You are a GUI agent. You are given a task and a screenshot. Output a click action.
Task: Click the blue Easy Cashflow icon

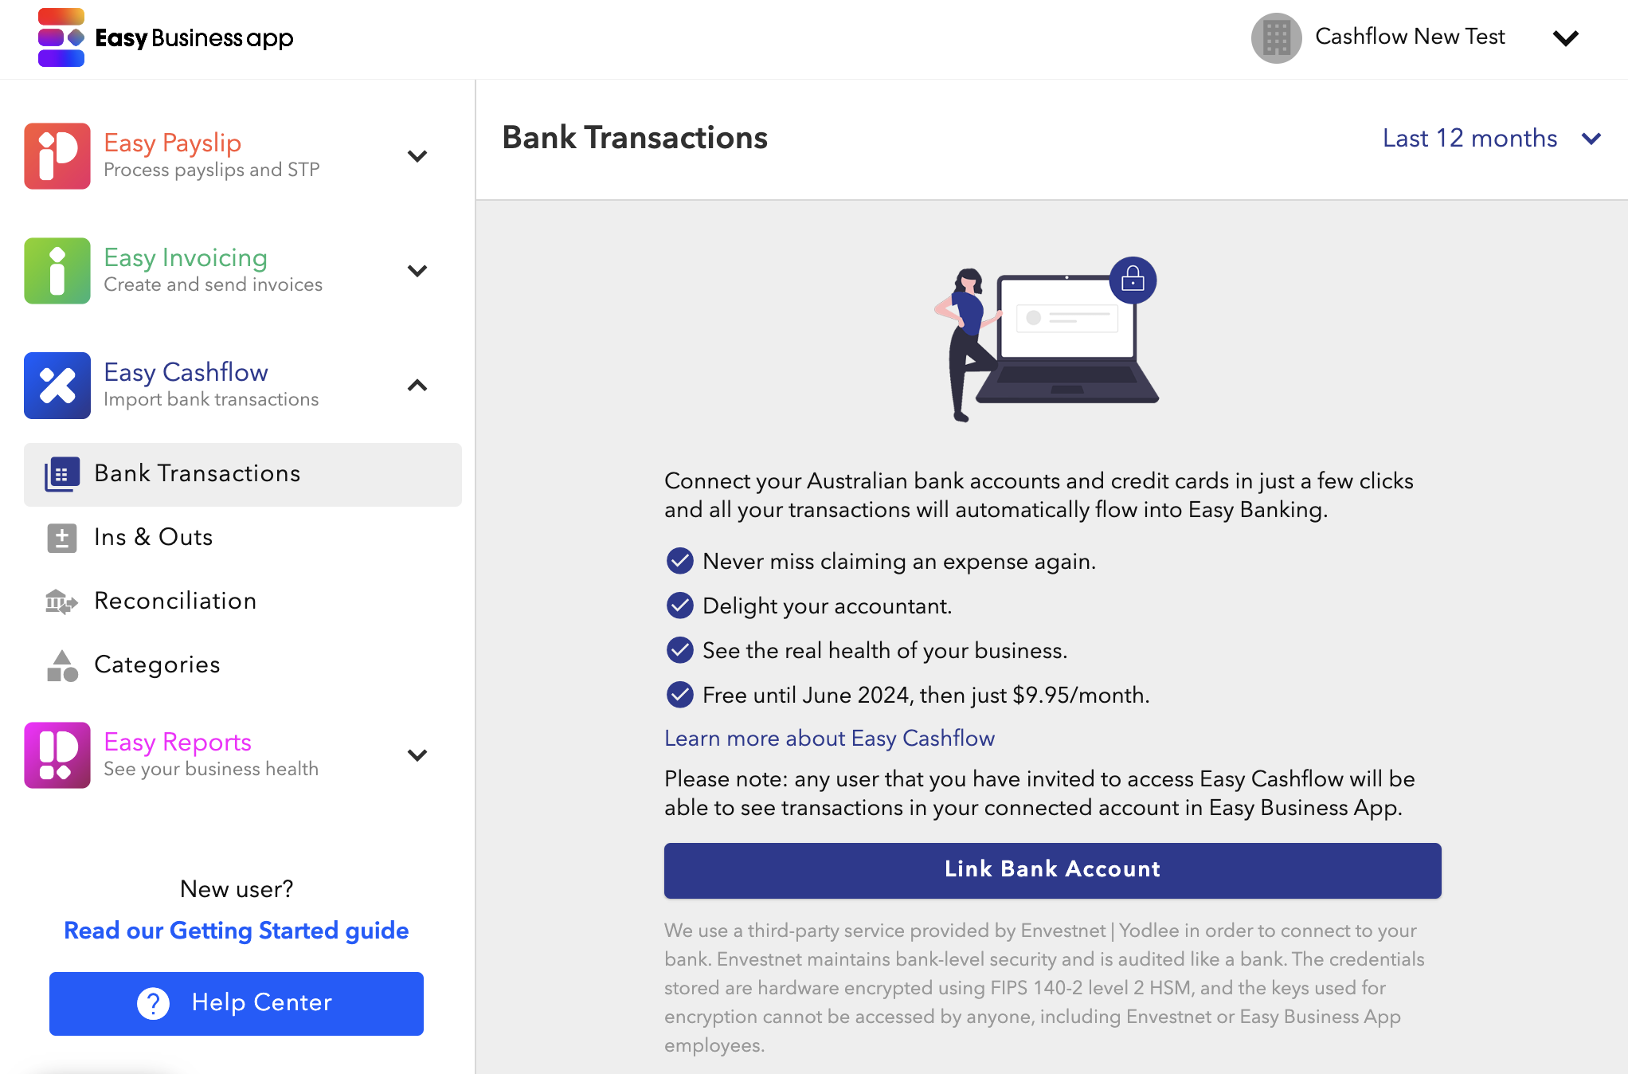tap(57, 386)
